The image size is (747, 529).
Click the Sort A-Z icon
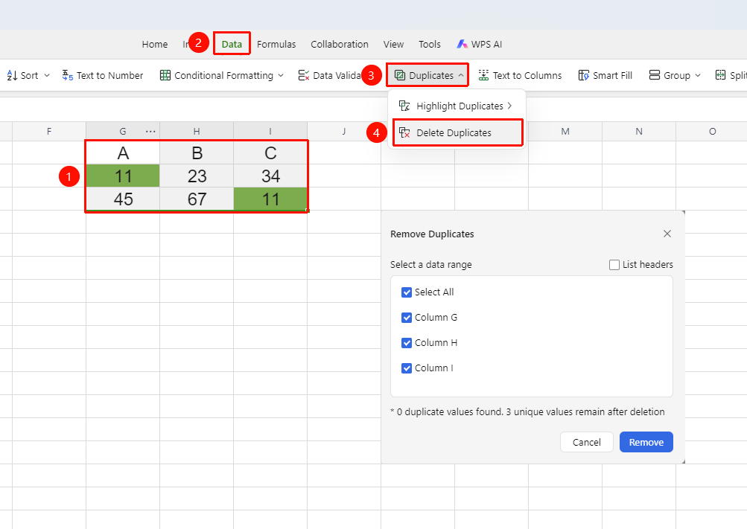coord(13,75)
